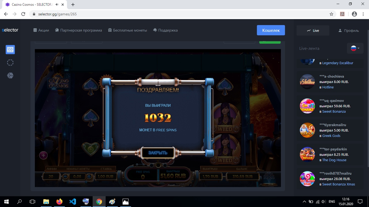
Task: Reload the current page
Action: point(24,14)
